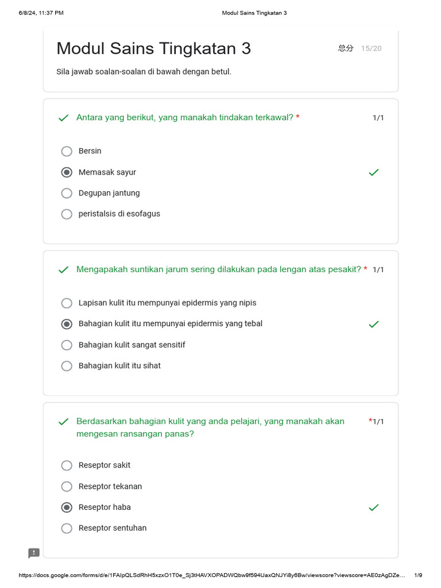Choose Lapisan kulit epidermis yang nipis

(67, 303)
